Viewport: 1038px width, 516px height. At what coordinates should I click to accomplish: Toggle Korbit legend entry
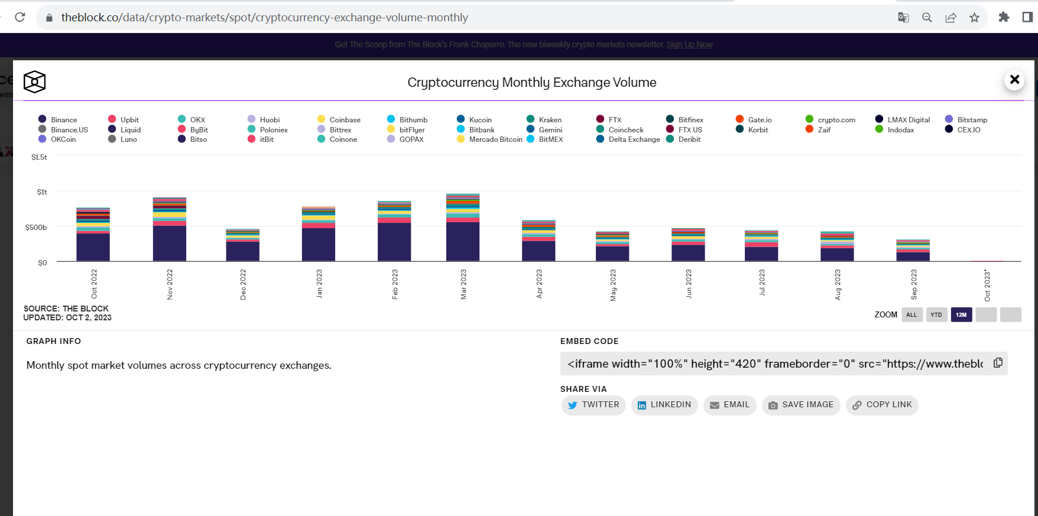[x=752, y=129]
